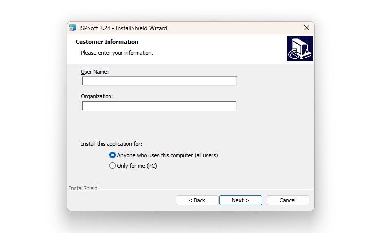383x233 pixels.
Task: Click the 'User Name:' label
Action: point(95,72)
